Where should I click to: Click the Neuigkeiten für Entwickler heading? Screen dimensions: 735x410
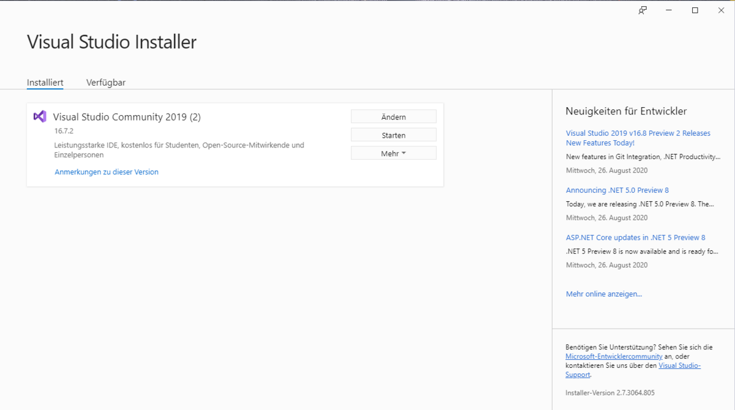[x=626, y=111]
